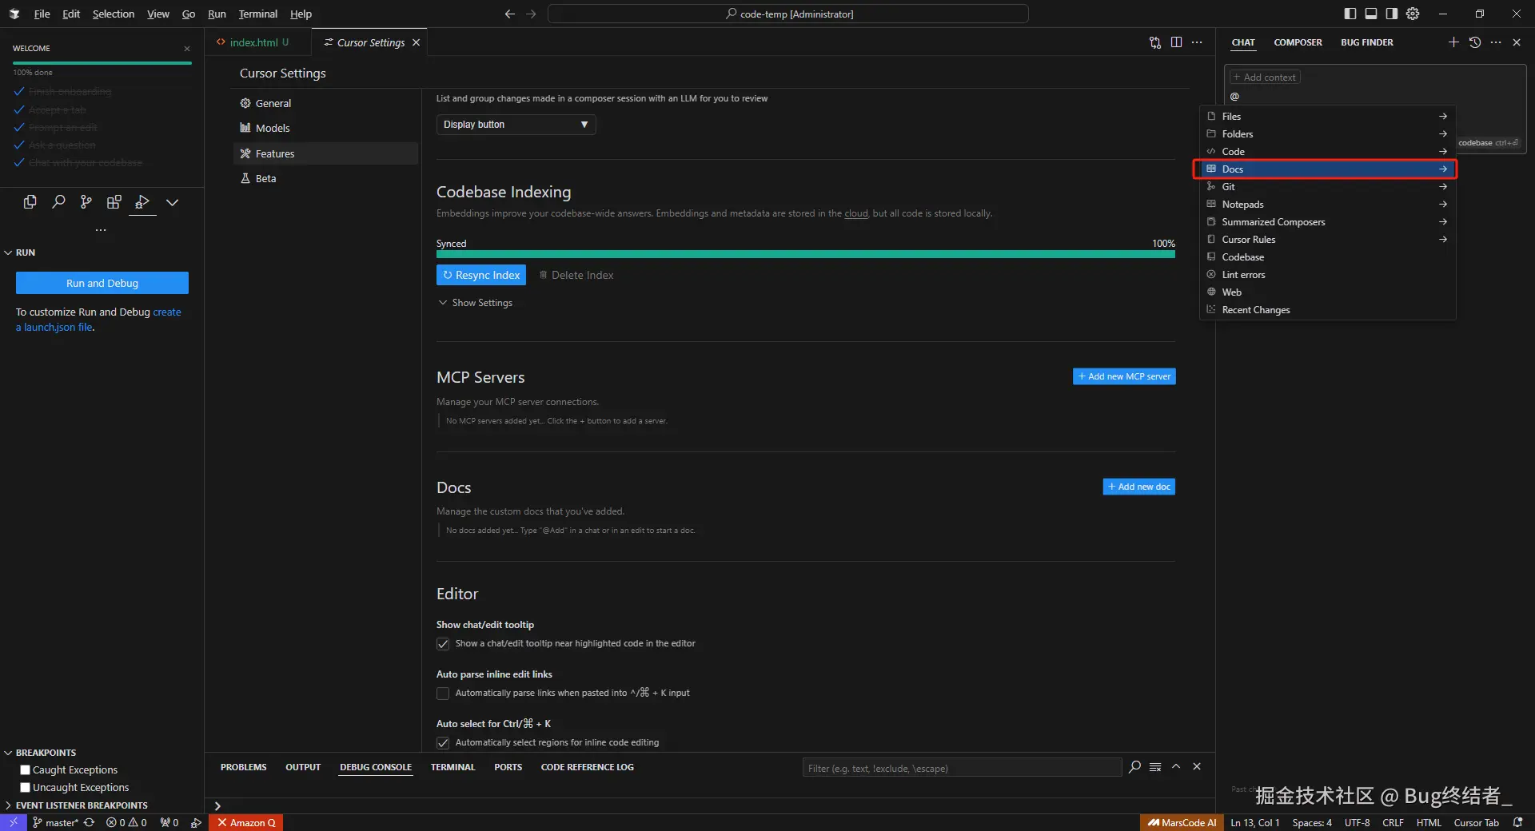Screen dimensions: 1535x831
Task: Click the open changes icon in editor toolbar
Action: (x=1155, y=42)
